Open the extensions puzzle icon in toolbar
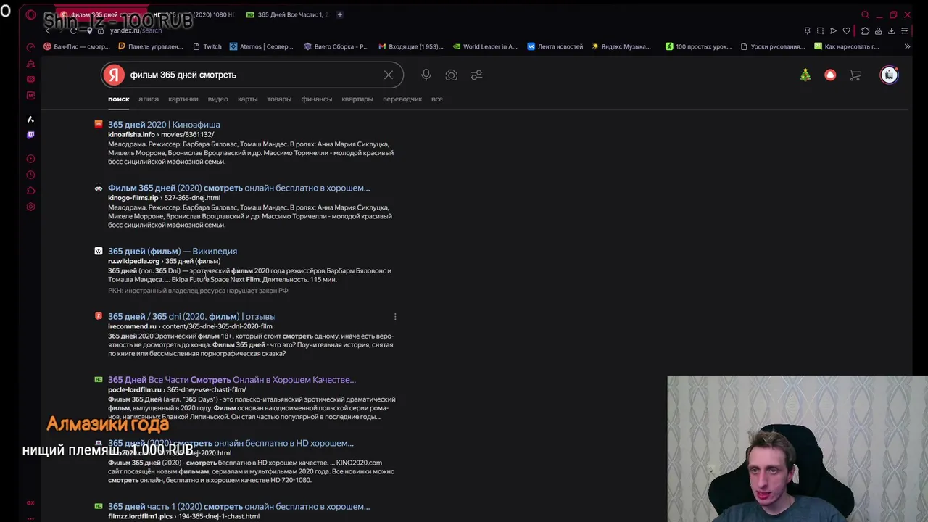This screenshot has height=522, width=928. (x=865, y=30)
